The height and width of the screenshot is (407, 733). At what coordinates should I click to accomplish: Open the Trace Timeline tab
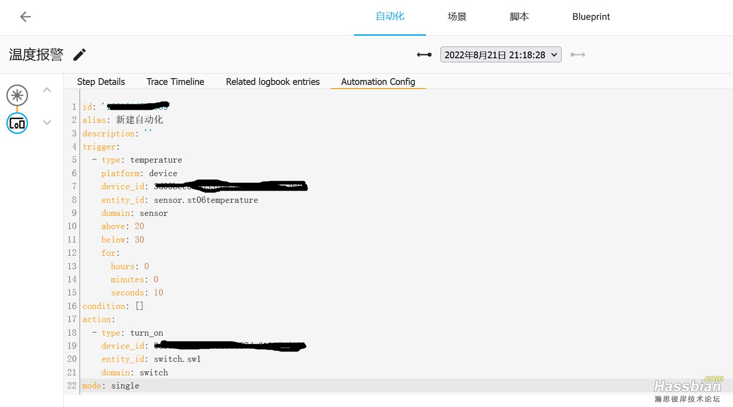(x=175, y=82)
